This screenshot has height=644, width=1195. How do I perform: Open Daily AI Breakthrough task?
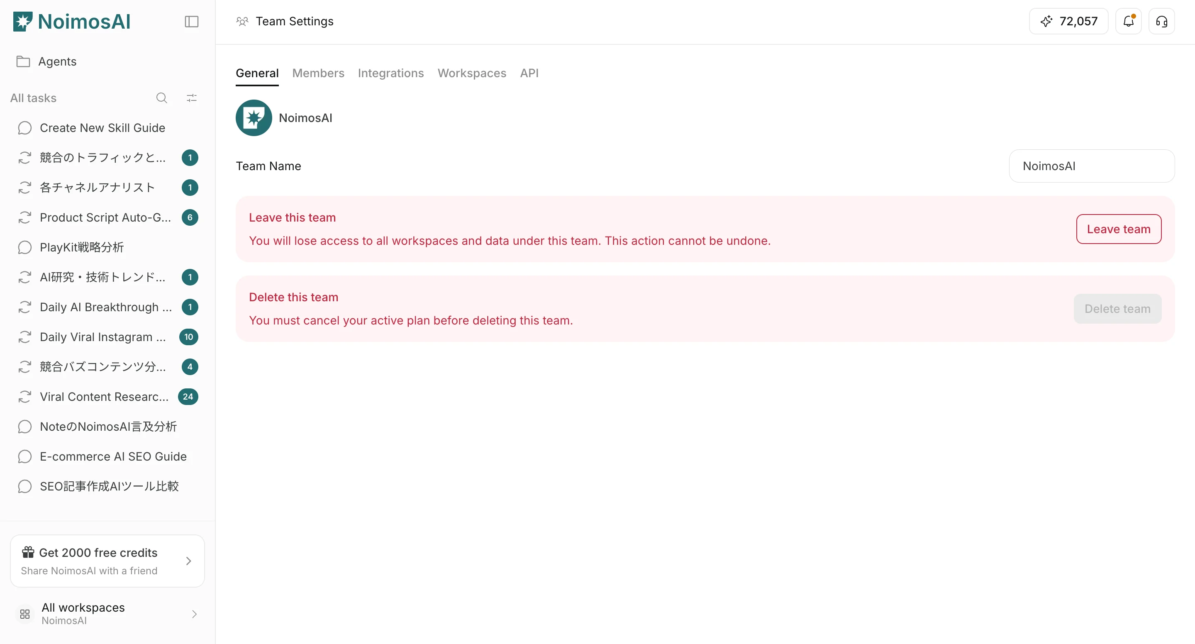[x=107, y=307]
